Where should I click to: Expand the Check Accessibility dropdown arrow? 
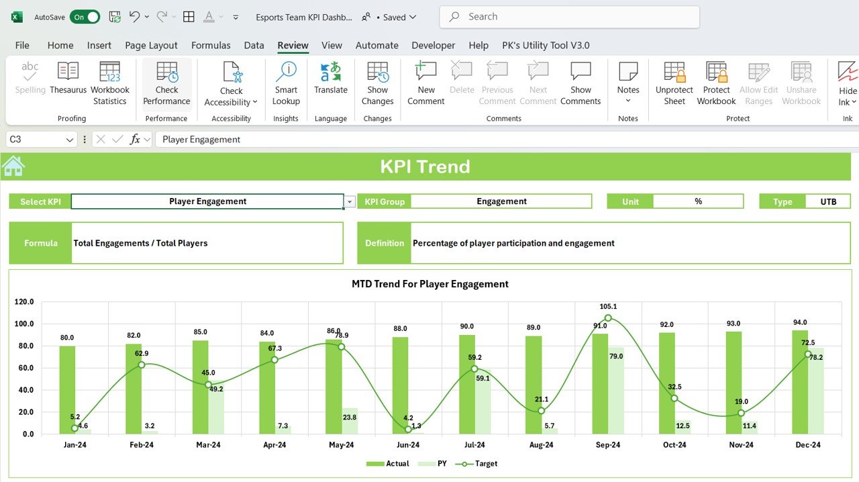(255, 102)
